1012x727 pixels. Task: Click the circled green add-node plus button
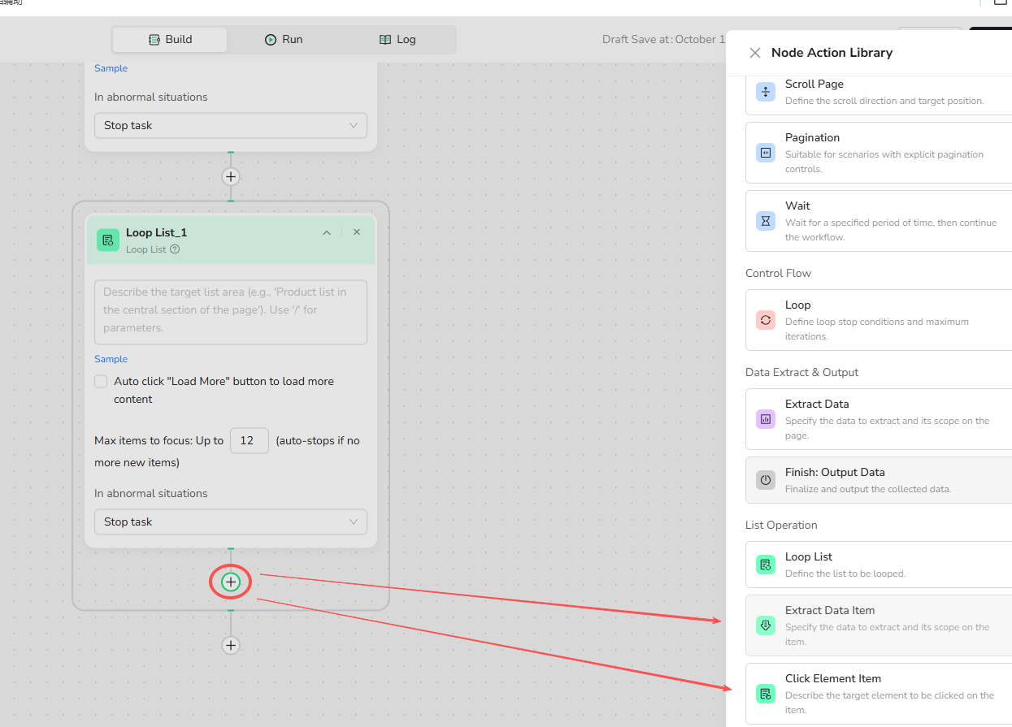231,582
